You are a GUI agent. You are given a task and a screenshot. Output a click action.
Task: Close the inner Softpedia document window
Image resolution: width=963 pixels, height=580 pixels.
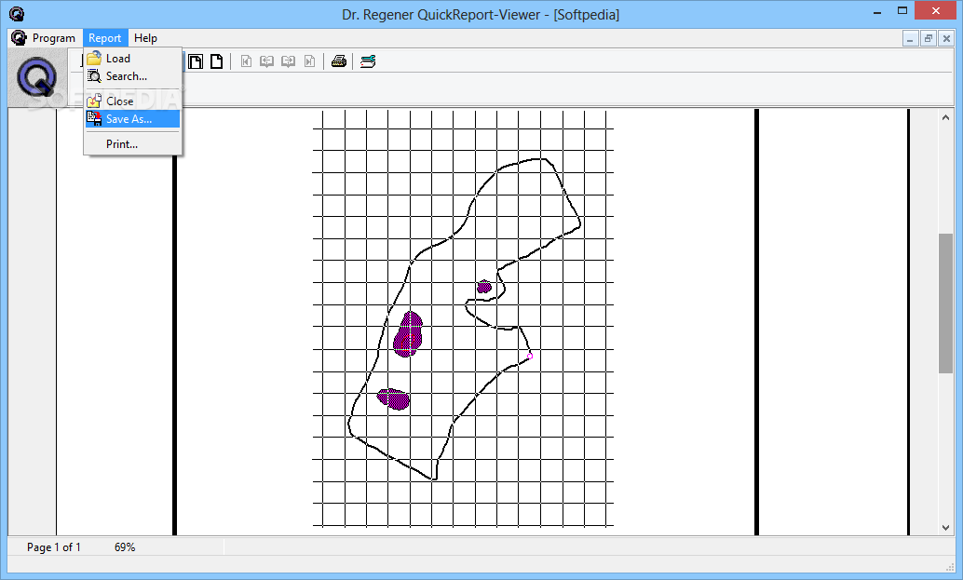click(946, 39)
